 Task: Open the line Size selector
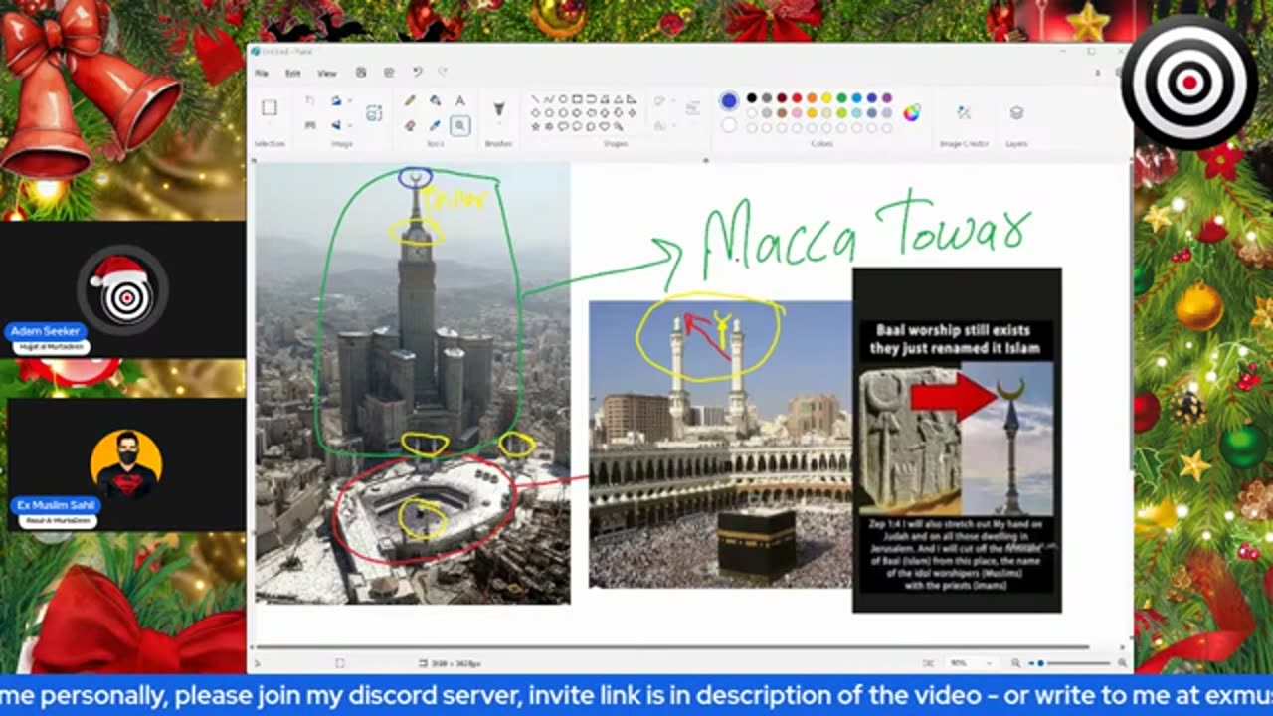[693, 107]
